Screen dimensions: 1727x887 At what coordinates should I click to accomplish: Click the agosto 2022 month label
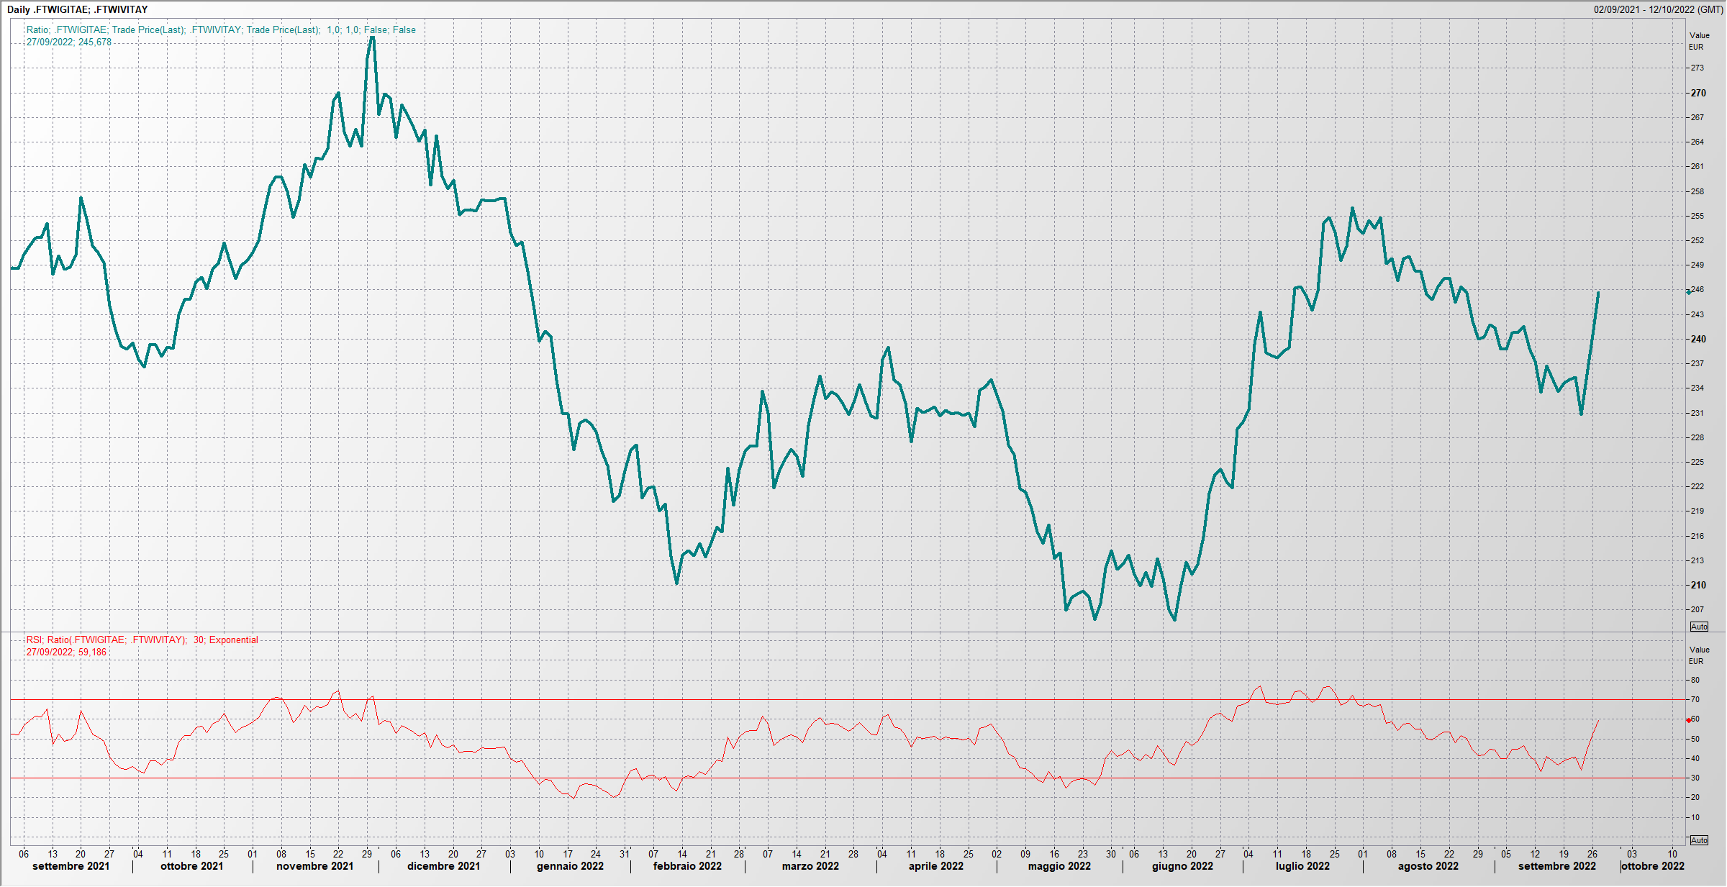point(1428,866)
